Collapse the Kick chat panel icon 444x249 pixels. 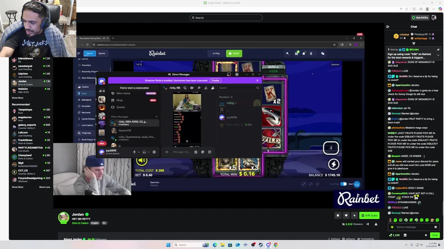point(388,27)
